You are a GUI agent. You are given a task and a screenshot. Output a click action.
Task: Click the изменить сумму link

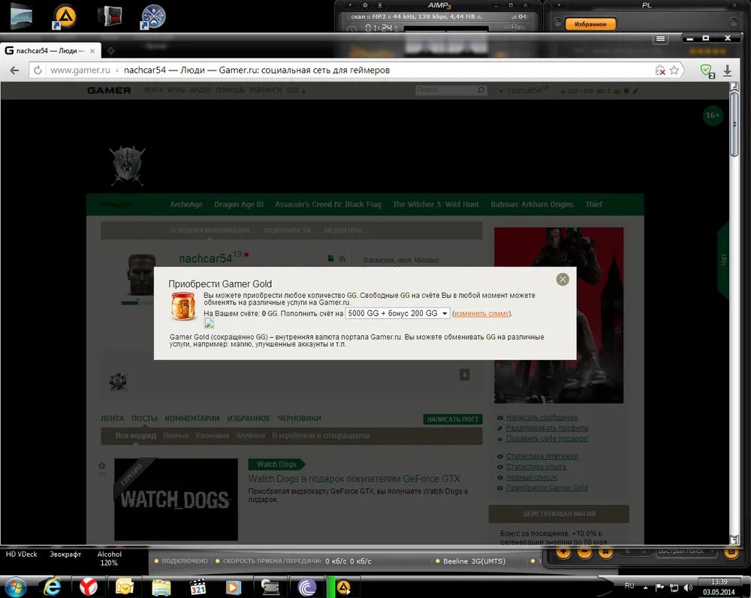pyautogui.click(x=481, y=314)
